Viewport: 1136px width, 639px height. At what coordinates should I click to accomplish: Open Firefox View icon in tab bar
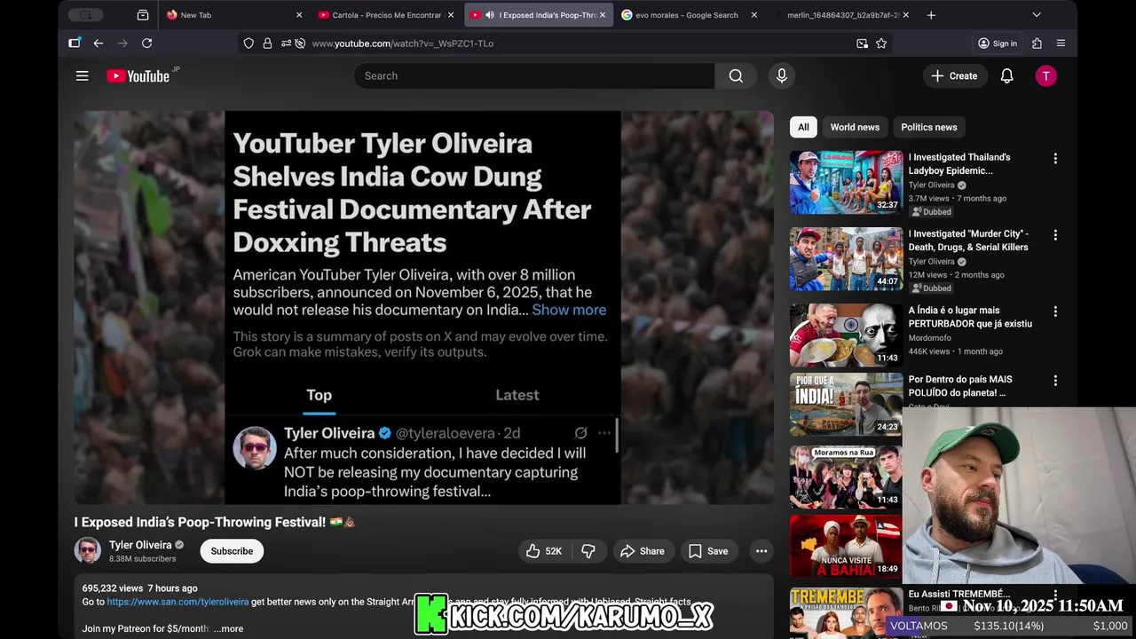tap(143, 15)
